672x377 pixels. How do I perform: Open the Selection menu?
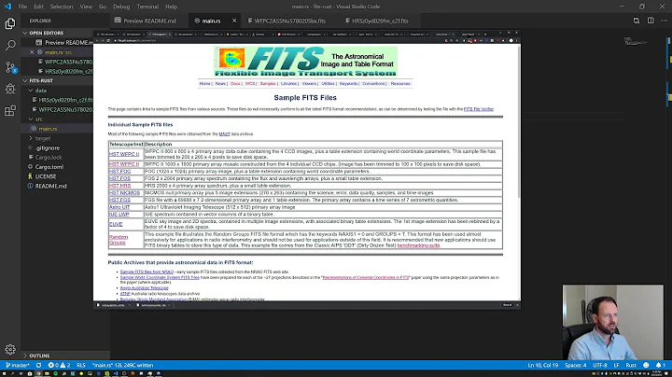(62, 7)
